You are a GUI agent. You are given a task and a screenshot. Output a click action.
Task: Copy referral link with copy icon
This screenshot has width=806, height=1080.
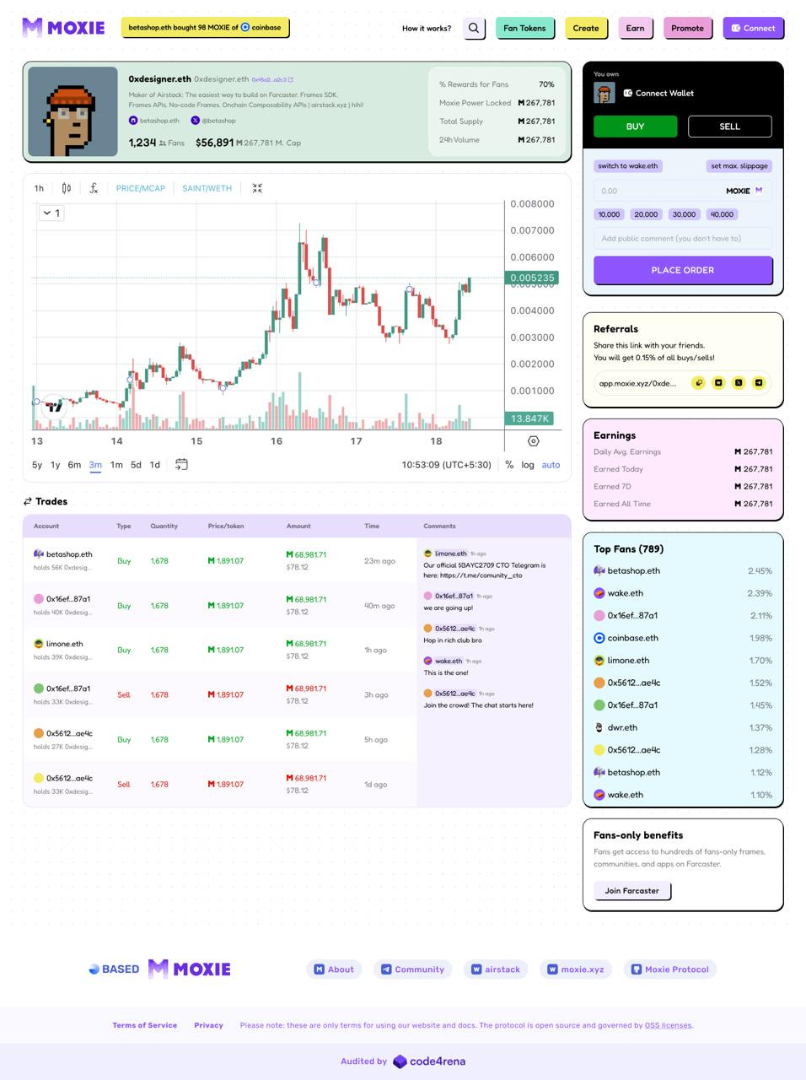tap(698, 383)
